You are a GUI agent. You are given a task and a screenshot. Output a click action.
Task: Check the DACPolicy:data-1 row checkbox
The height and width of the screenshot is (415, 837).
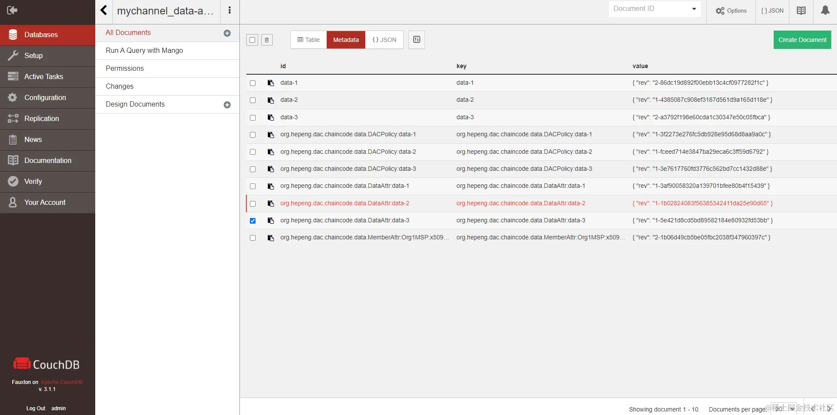click(x=252, y=135)
